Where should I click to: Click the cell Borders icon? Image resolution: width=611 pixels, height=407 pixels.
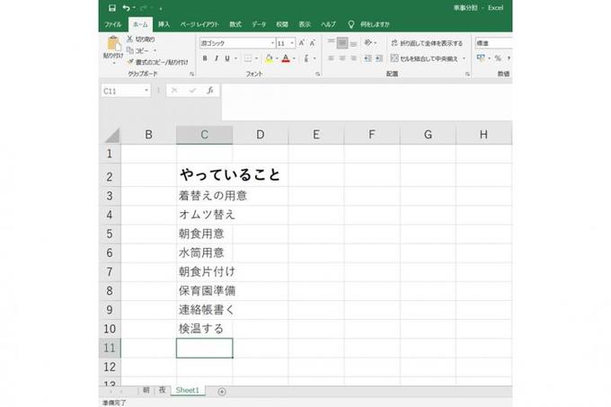click(x=248, y=58)
